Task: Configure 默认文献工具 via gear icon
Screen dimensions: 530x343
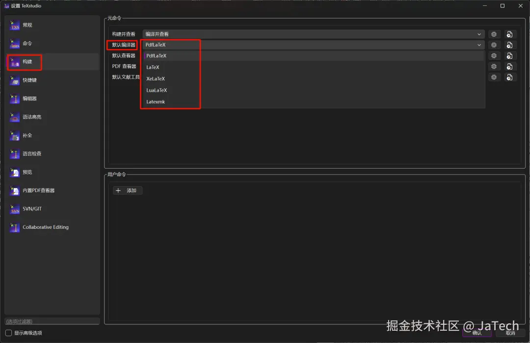Action: [x=494, y=77]
